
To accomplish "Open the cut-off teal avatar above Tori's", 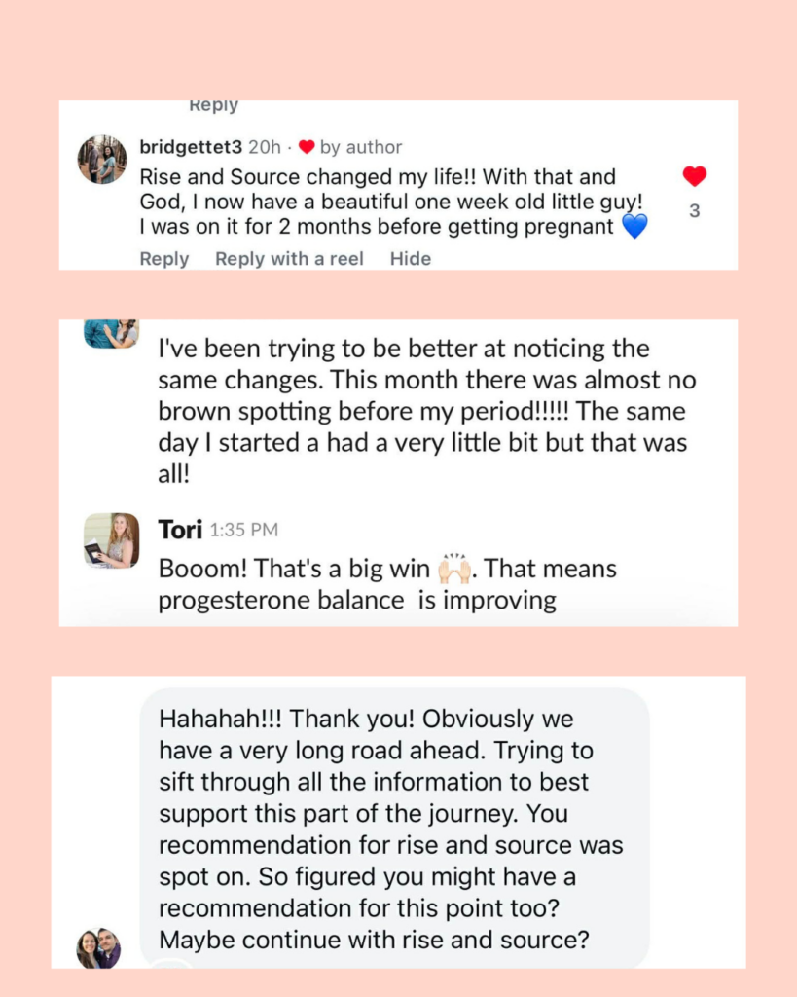I will tap(112, 333).
